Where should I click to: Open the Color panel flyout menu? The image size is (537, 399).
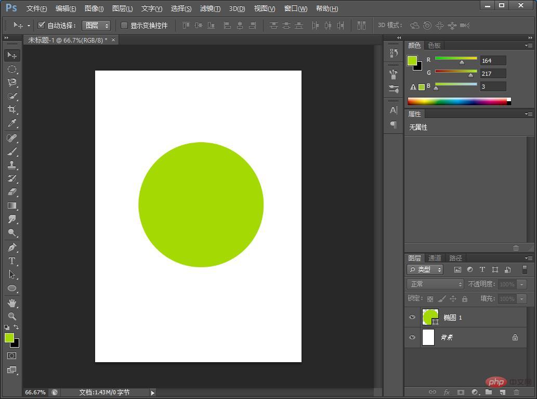(529, 45)
